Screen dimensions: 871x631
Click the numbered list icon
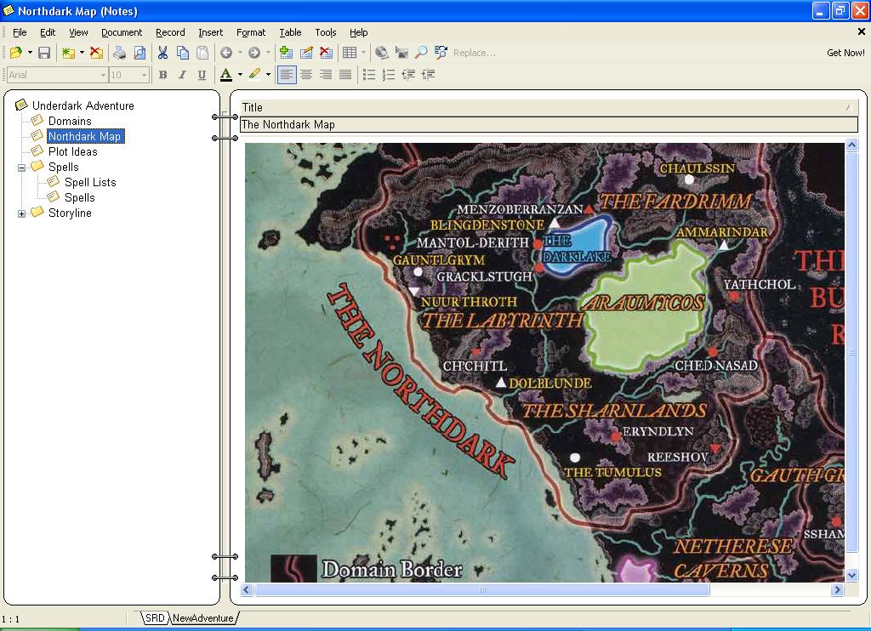pos(389,75)
